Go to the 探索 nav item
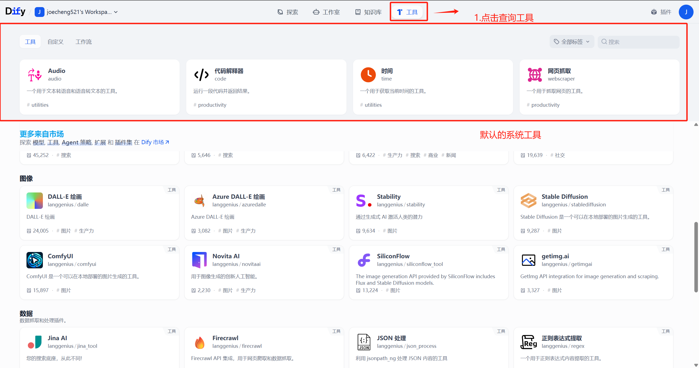The width and height of the screenshot is (699, 368). tap(288, 12)
